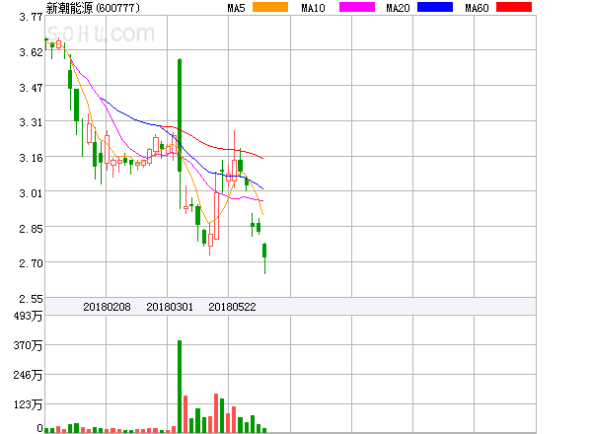Click the 3.16 price axis label

(x=31, y=158)
